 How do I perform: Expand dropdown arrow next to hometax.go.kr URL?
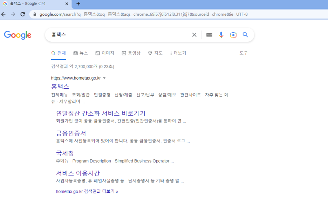click(x=104, y=78)
